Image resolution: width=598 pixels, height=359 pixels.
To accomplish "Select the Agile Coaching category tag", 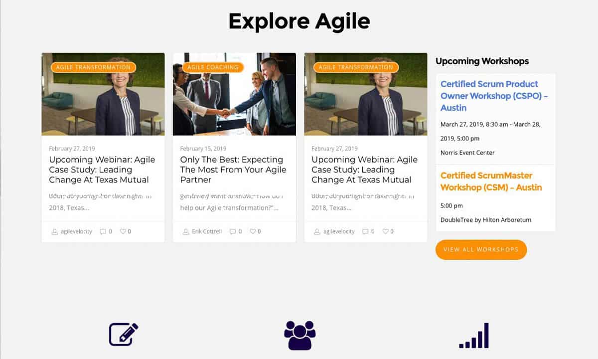I will tap(213, 67).
